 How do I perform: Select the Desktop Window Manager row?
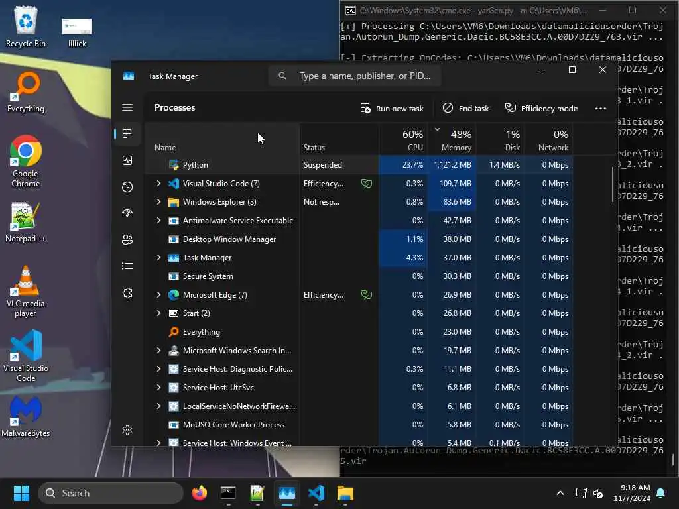point(359,239)
